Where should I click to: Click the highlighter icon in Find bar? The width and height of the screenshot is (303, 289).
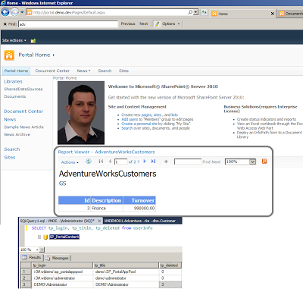click(x=157, y=24)
